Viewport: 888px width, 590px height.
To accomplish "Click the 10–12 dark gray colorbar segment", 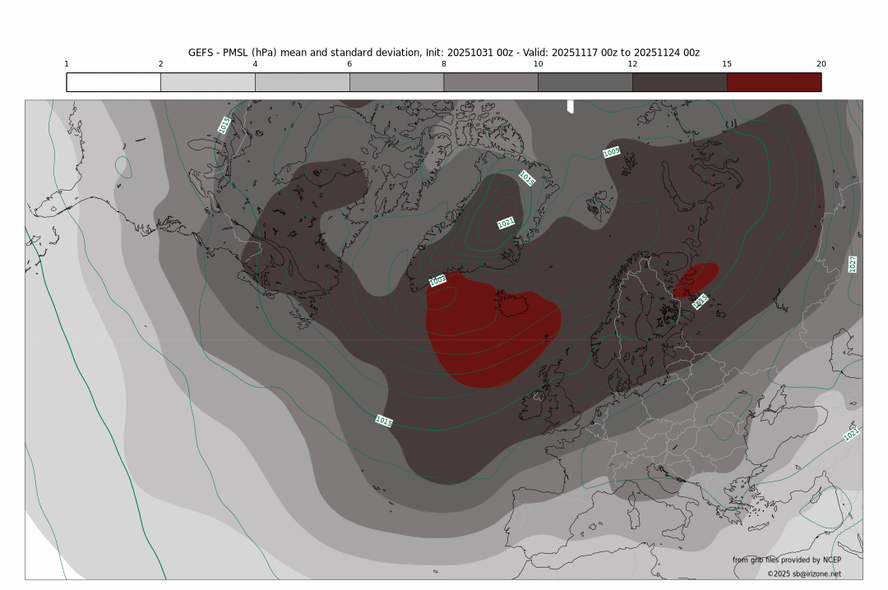I will (x=585, y=82).
